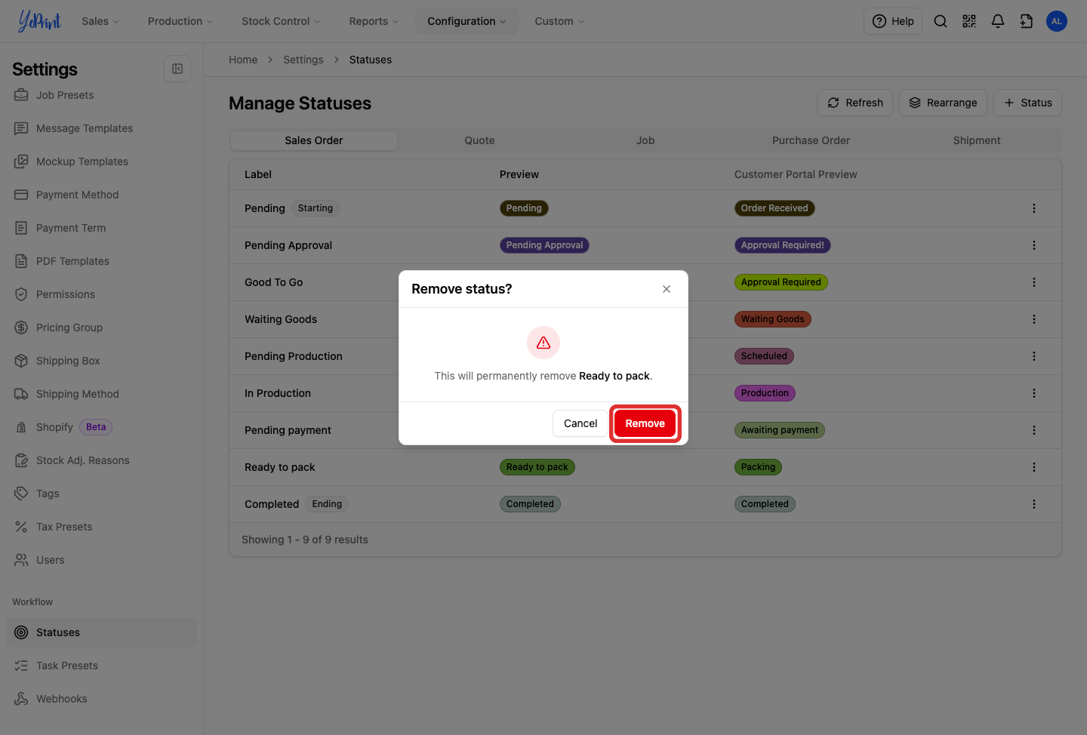Open the notifications bell

[998, 21]
